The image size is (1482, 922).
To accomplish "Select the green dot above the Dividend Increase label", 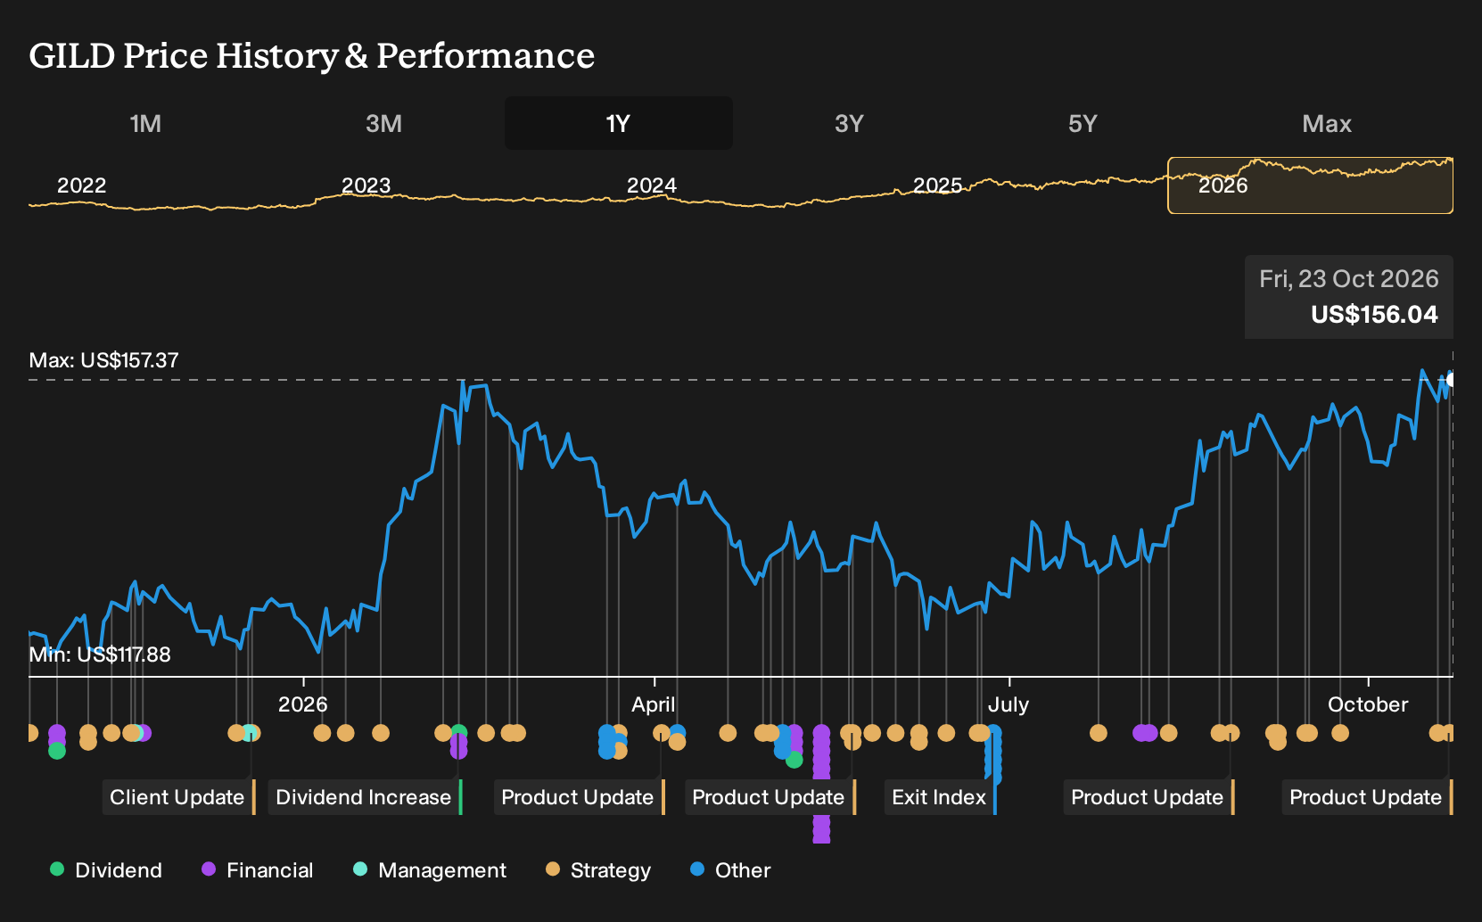I will click(459, 733).
